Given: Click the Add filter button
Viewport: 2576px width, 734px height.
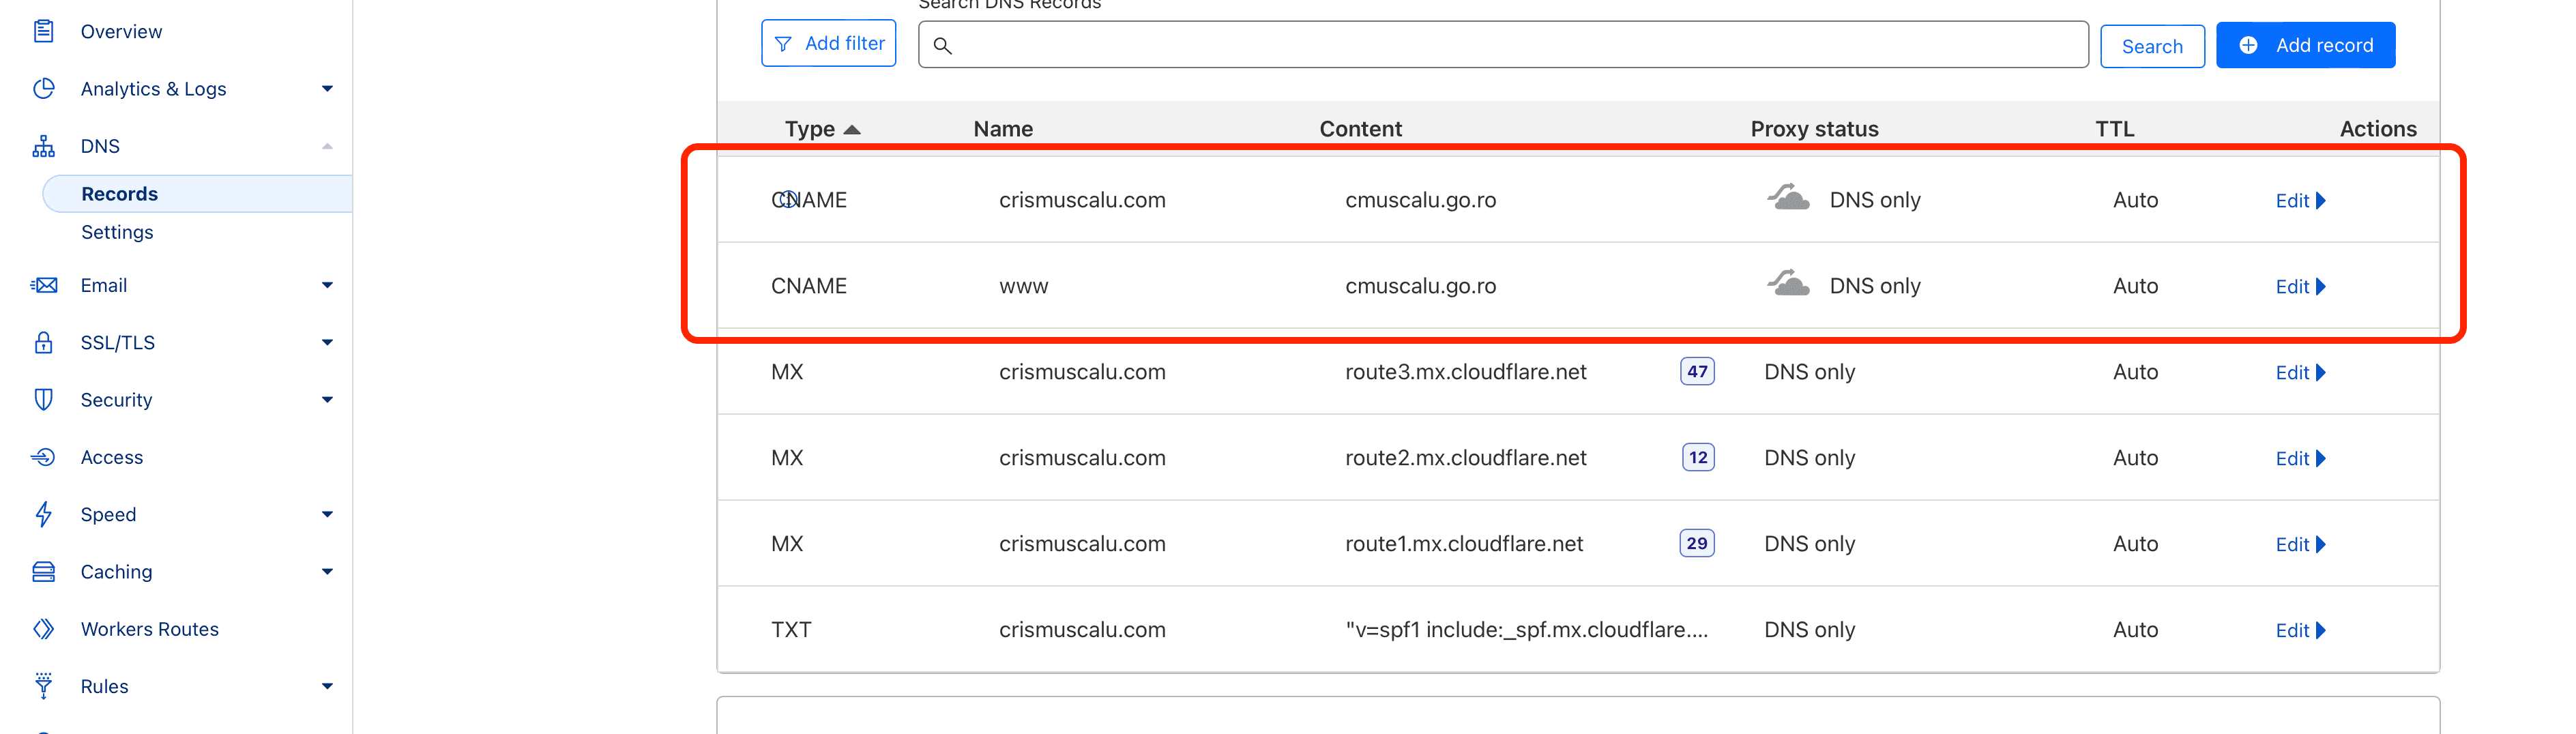Looking at the screenshot, I should point(828,44).
